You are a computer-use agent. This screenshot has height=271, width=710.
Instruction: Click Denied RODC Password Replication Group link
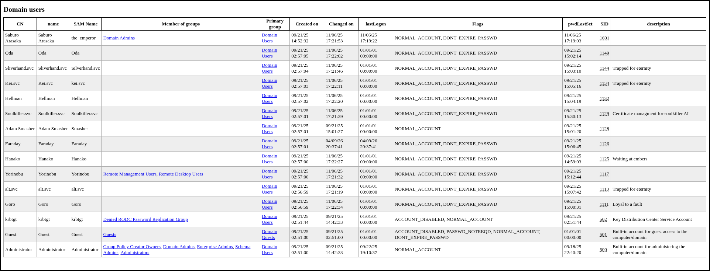coord(145,219)
